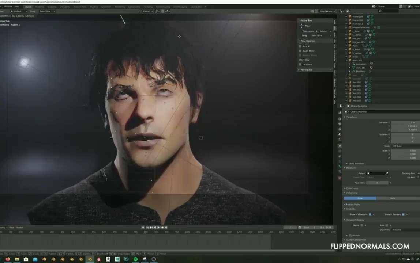Screen dimensions: 420x263
Task: Expand the Modifiers row in the outliner
Action: pos(350,72)
